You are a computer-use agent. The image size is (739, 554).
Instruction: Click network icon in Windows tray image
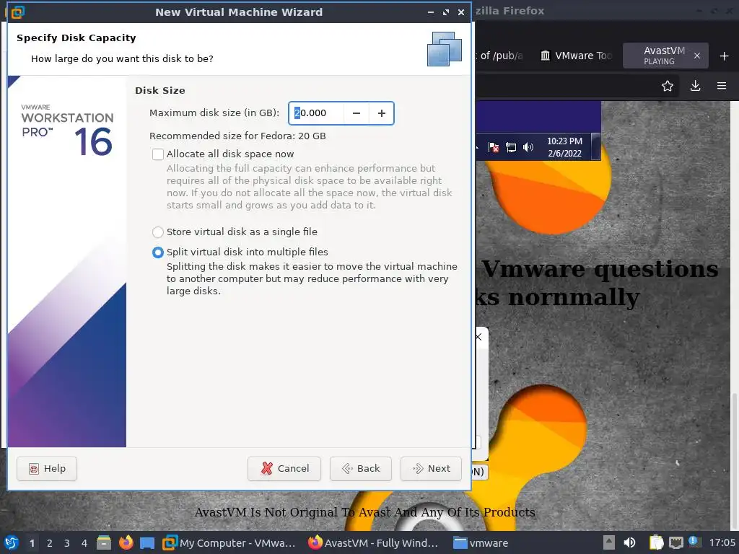pyautogui.click(x=511, y=147)
